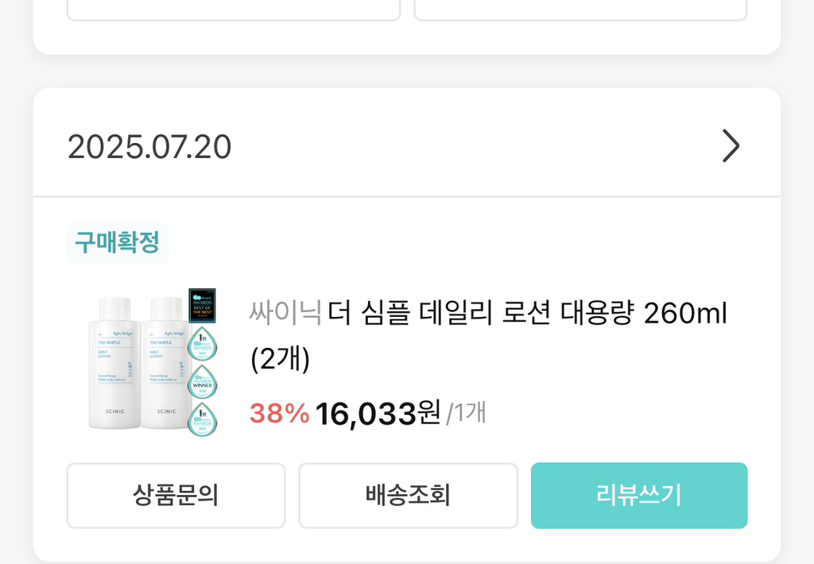
Task: Click the bottom droplet award badge
Action: pyautogui.click(x=202, y=419)
